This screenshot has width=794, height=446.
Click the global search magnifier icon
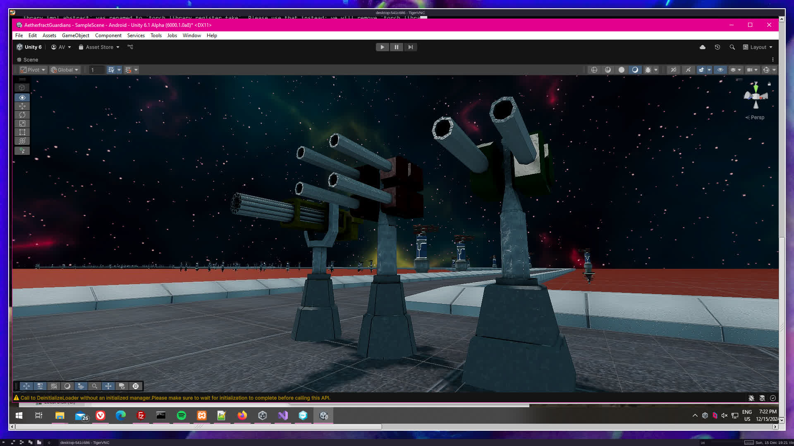[732, 47]
